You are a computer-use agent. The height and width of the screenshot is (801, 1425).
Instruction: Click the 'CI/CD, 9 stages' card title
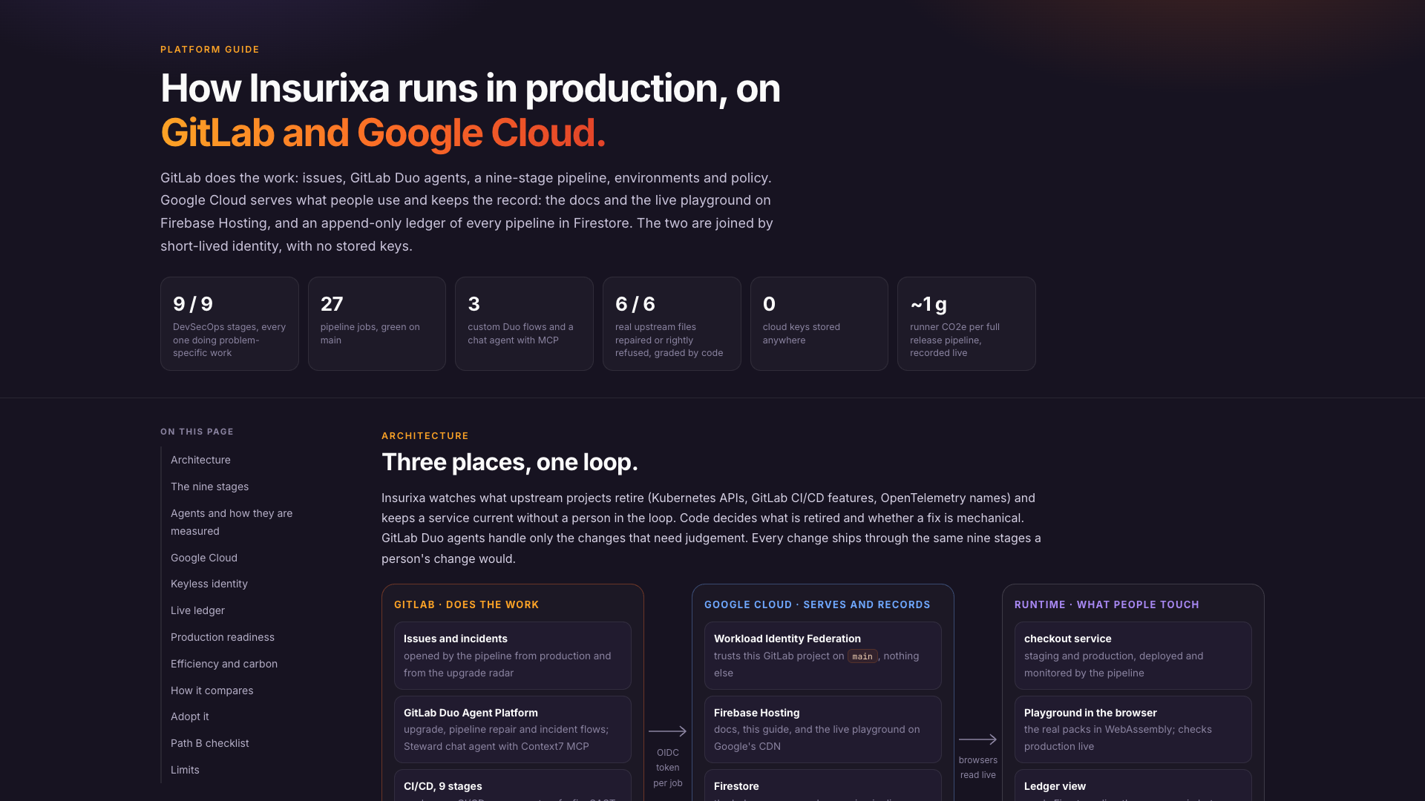tap(443, 786)
